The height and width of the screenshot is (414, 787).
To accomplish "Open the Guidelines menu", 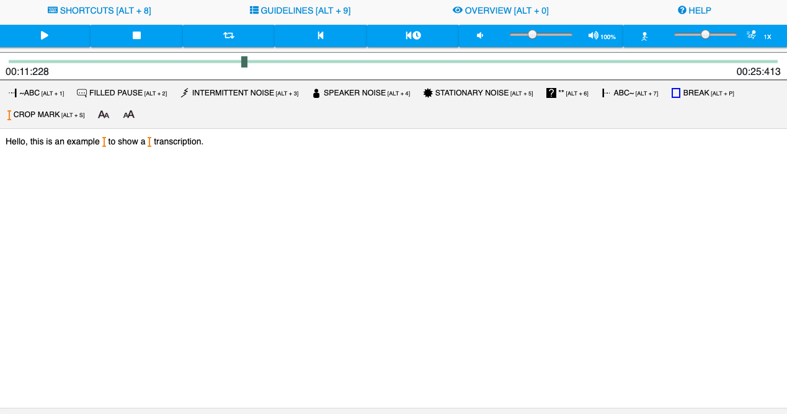I will click(x=300, y=11).
